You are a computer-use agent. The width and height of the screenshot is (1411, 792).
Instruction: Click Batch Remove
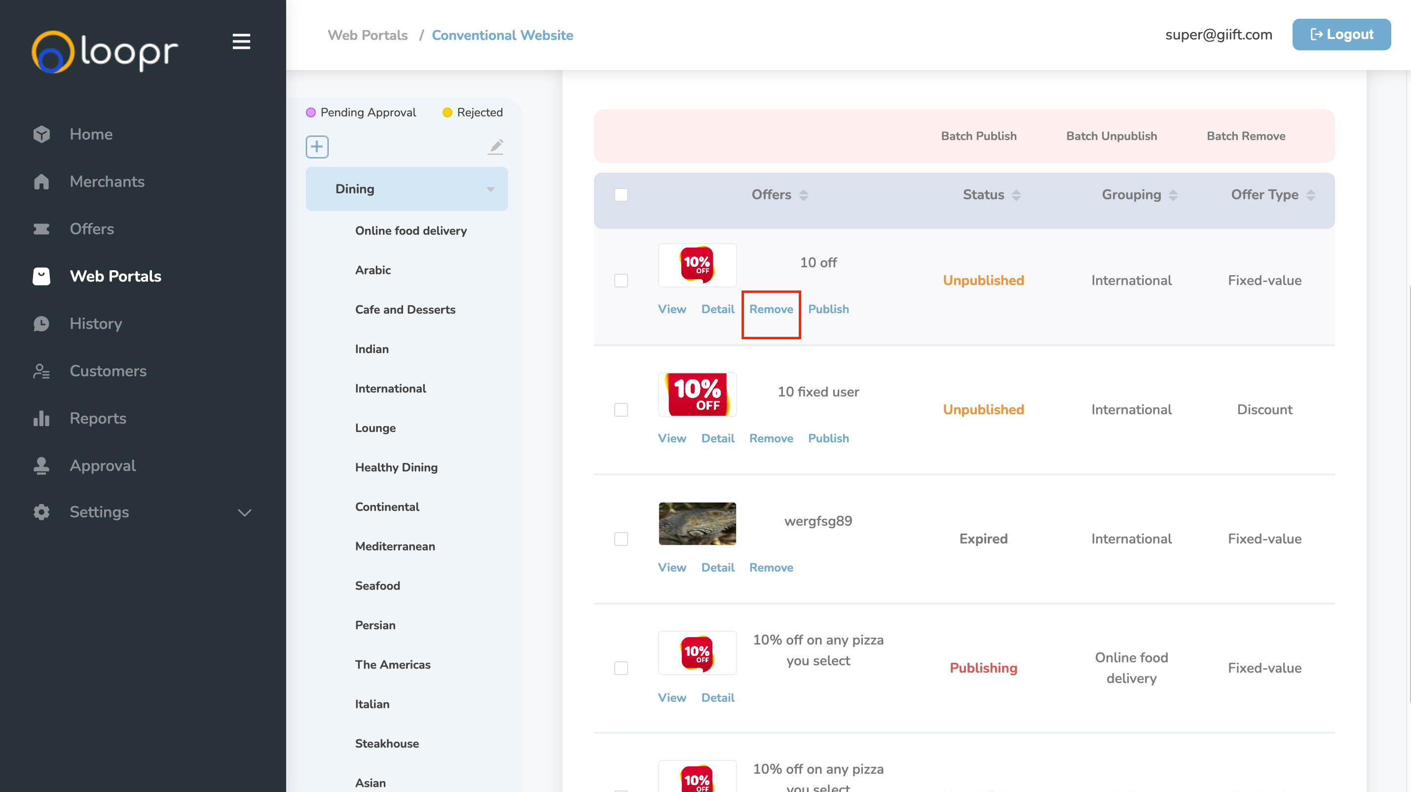(1246, 136)
